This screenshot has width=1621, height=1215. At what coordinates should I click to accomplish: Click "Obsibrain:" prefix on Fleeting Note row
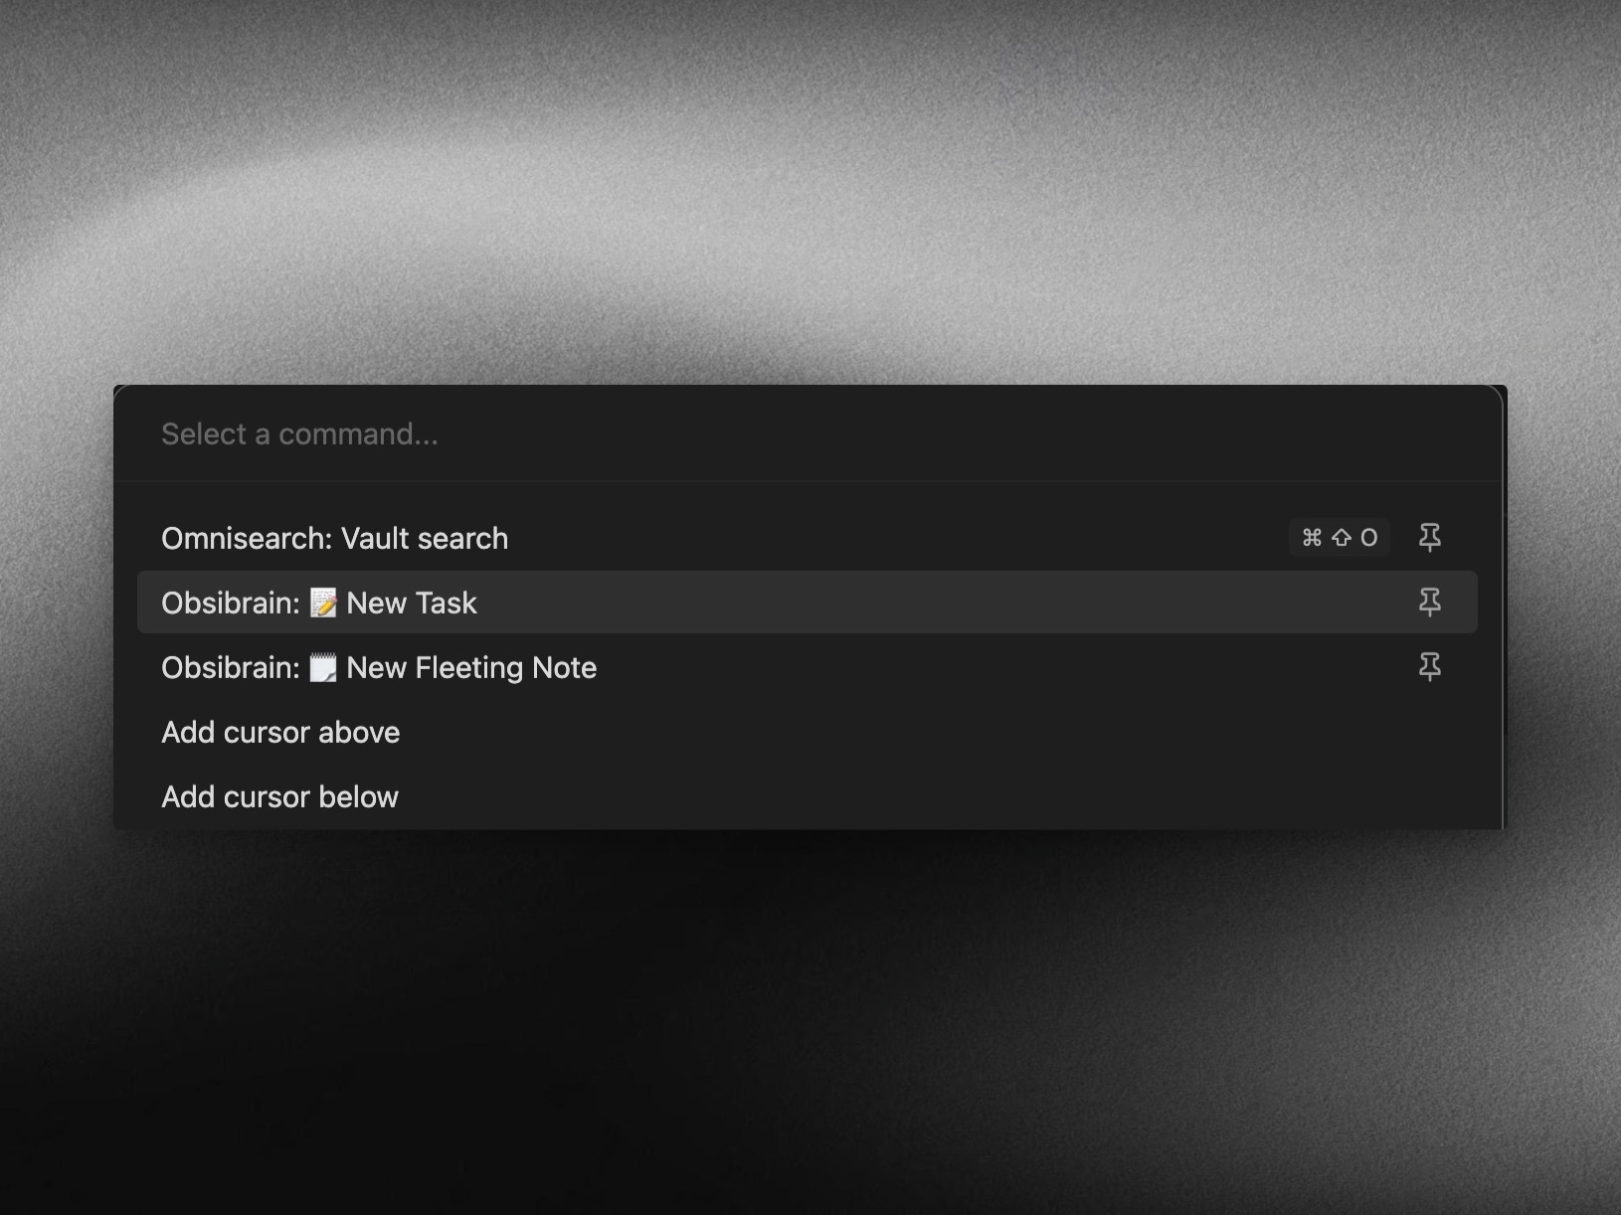[231, 667]
